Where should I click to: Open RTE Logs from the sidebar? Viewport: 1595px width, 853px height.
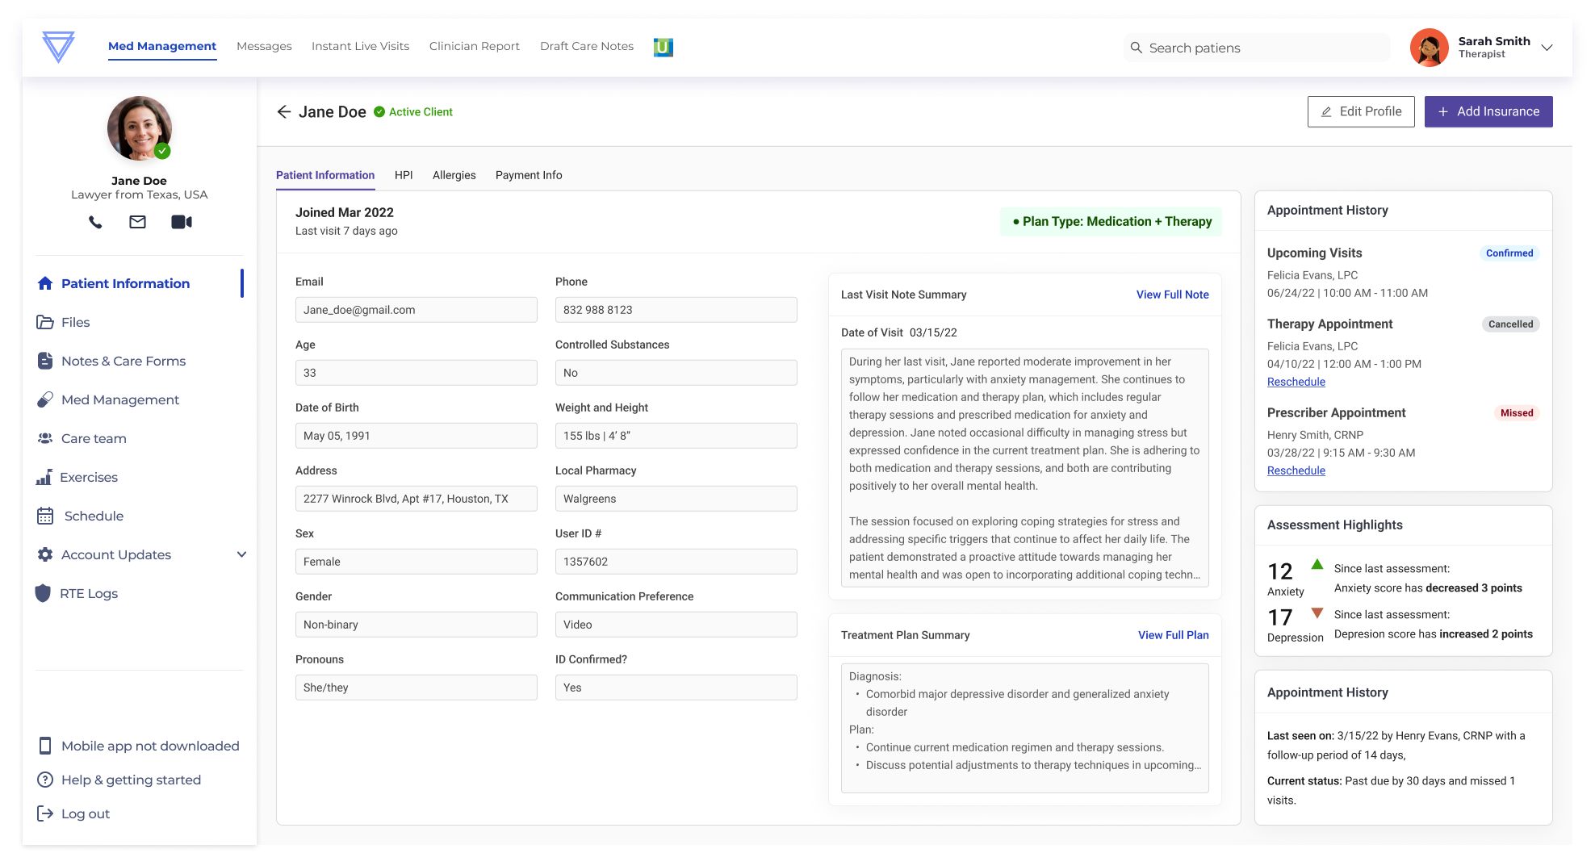[x=88, y=593]
